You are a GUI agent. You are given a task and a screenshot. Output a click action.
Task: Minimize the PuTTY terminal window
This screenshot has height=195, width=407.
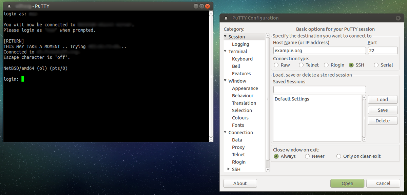pyautogui.click(x=196, y=6)
